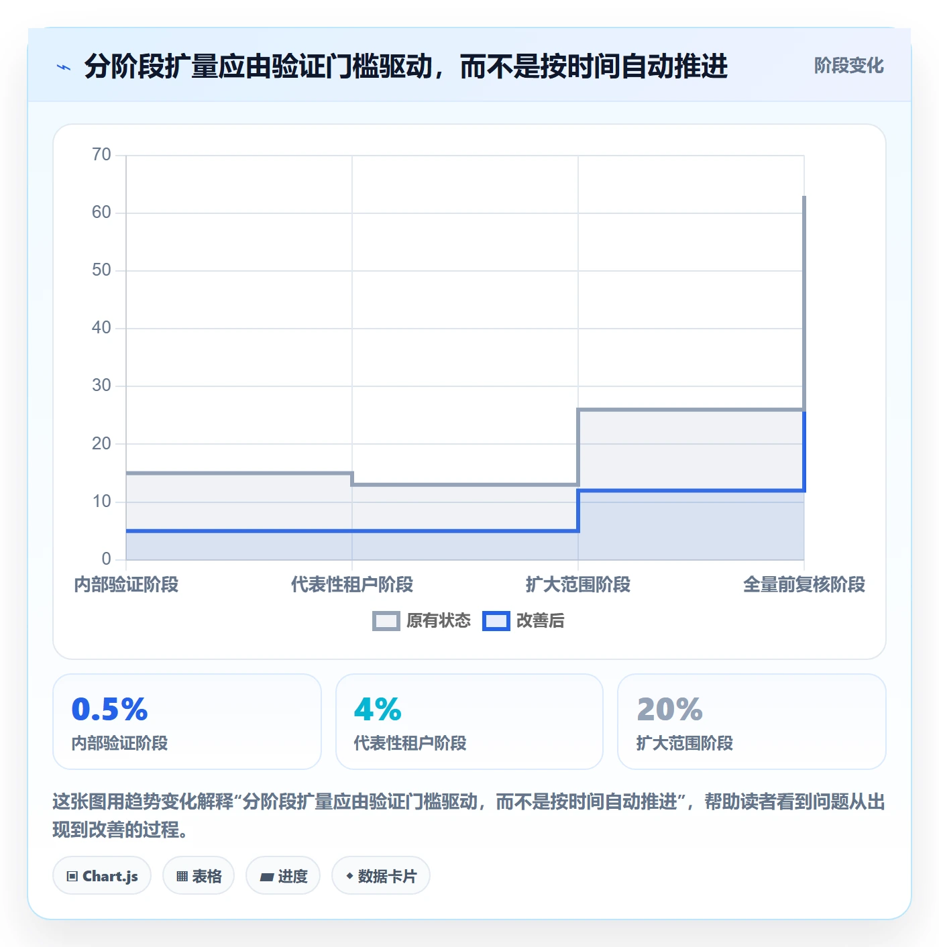Click the y-axis tick label 70
Image resolution: width=939 pixels, height=947 pixels.
(x=101, y=155)
